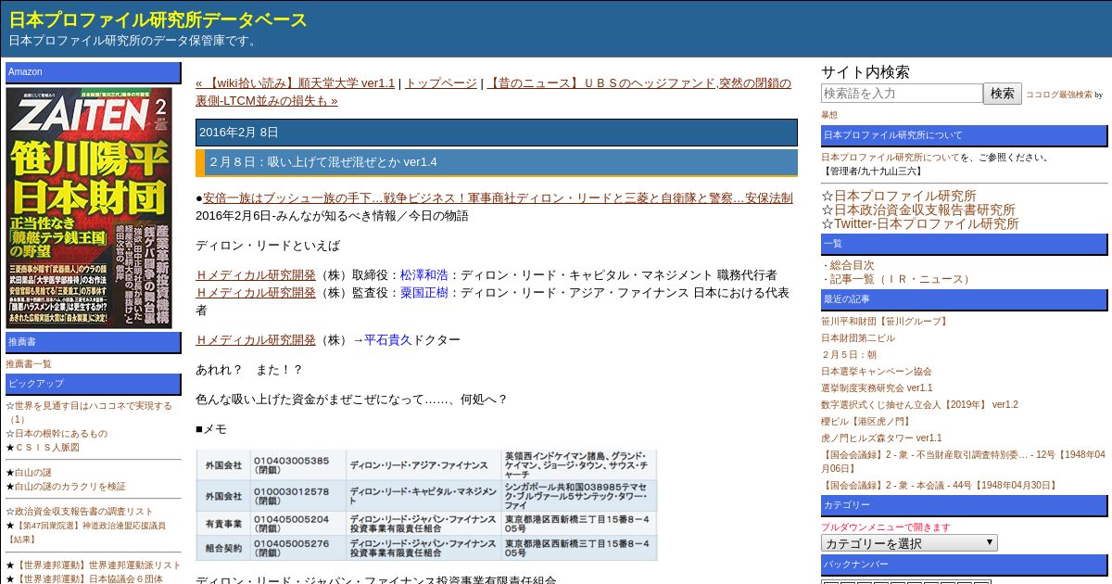Open the 安倍一族はブッシュ一族の手下 article link
The image size is (1112, 584).
pos(498,197)
